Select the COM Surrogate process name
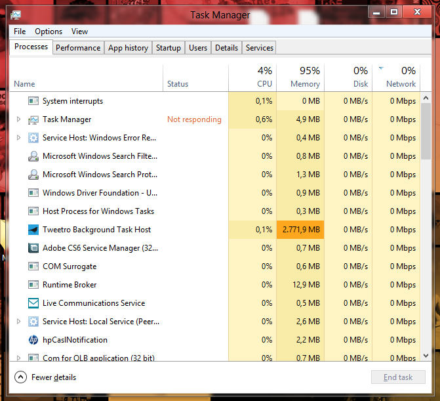The width and height of the screenshot is (440, 401). pos(70,266)
